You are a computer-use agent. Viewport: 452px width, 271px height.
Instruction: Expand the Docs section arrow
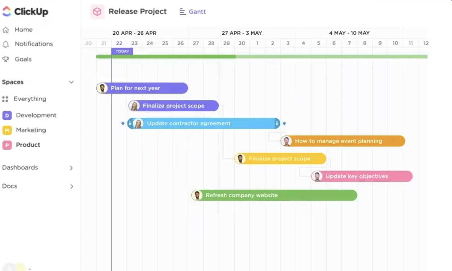(71, 186)
